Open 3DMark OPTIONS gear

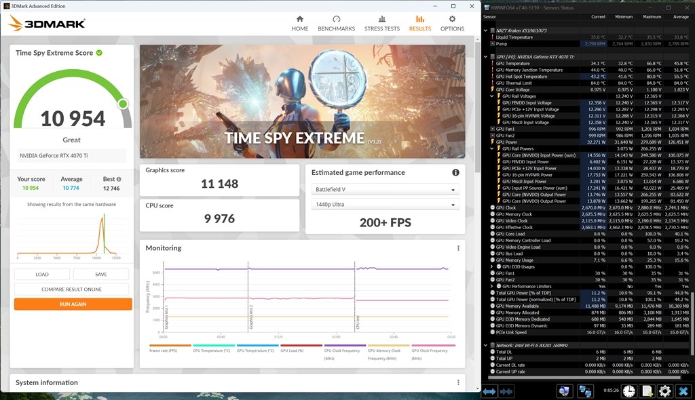[452, 24]
